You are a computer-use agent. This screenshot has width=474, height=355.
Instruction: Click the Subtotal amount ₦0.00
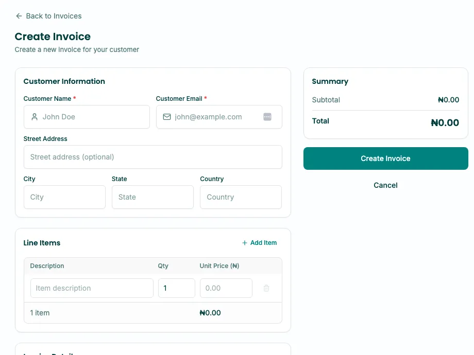(x=449, y=100)
